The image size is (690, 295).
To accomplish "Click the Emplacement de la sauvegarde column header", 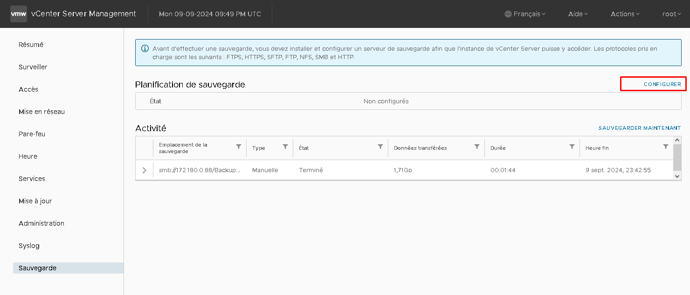I will [x=183, y=148].
